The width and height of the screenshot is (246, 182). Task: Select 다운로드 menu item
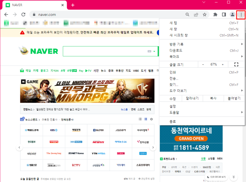(202, 50)
